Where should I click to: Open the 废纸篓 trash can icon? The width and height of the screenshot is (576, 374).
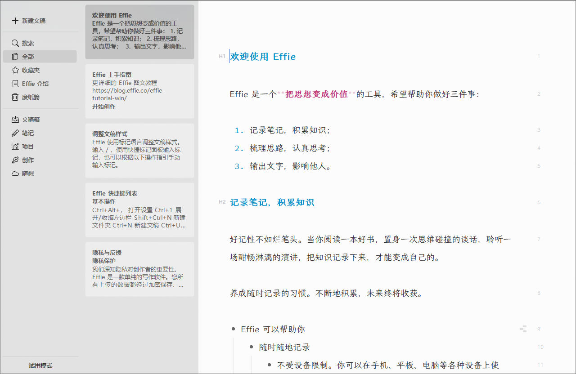15,97
